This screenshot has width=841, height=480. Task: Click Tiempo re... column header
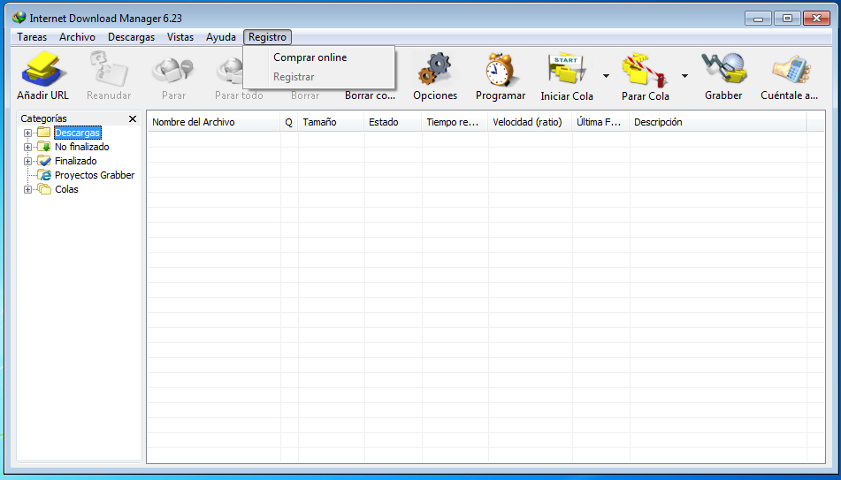pos(455,122)
